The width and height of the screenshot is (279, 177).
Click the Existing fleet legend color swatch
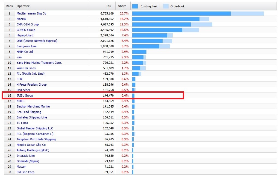click(135, 6)
